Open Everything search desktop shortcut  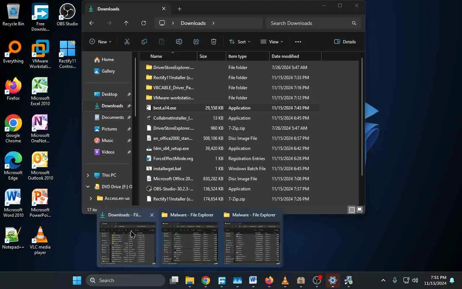[13, 52]
